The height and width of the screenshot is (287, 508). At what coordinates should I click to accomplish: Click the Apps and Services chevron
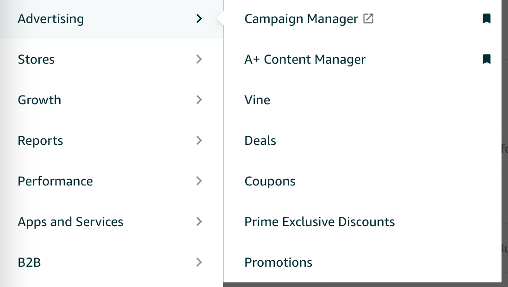click(x=199, y=222)
